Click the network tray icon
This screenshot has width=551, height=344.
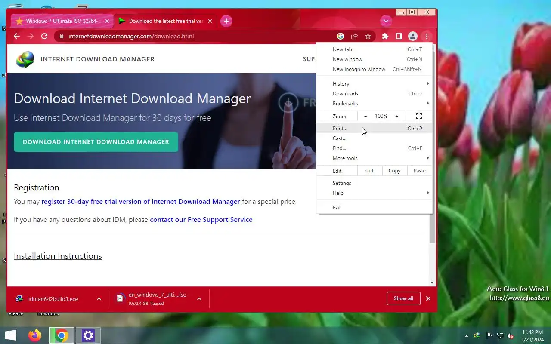click(500, 336)
